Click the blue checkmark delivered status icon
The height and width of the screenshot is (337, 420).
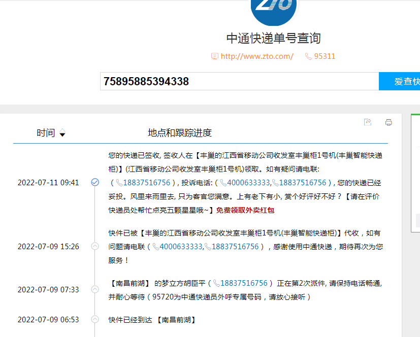click(95, 182)
